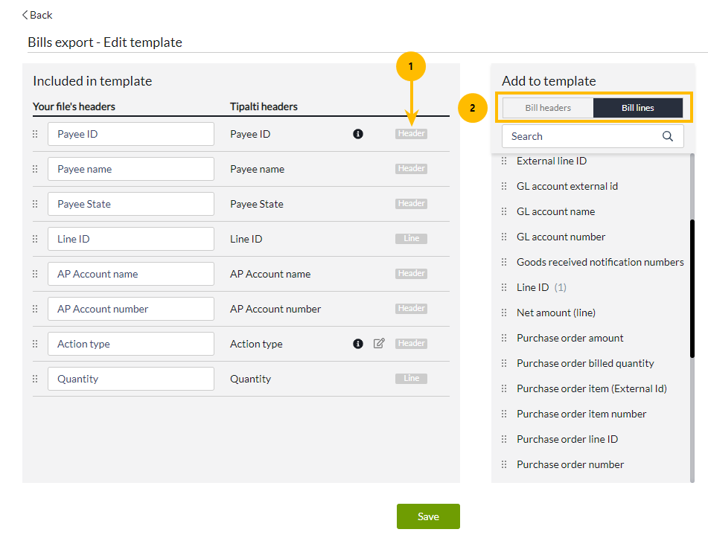Click the search magnifier in Add to template

click(x=668, y=136)
